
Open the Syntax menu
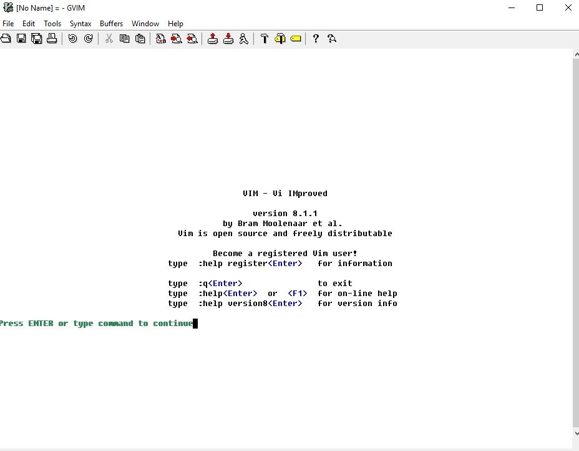[80, 24]
